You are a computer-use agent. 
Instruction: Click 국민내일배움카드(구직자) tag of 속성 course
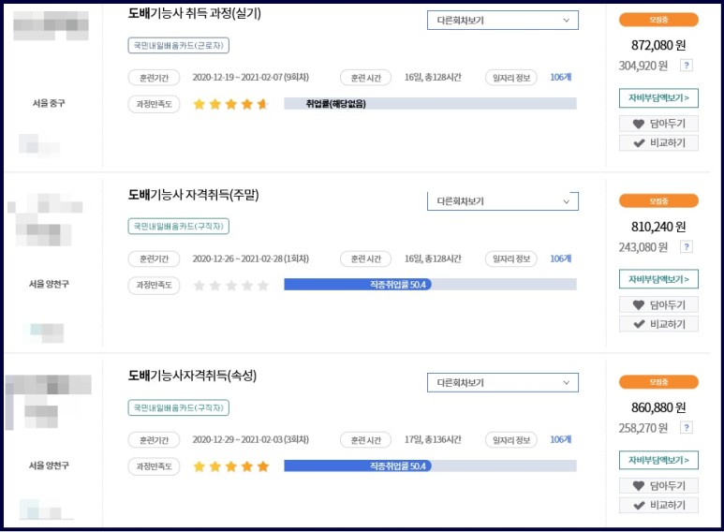click(178, 407)
